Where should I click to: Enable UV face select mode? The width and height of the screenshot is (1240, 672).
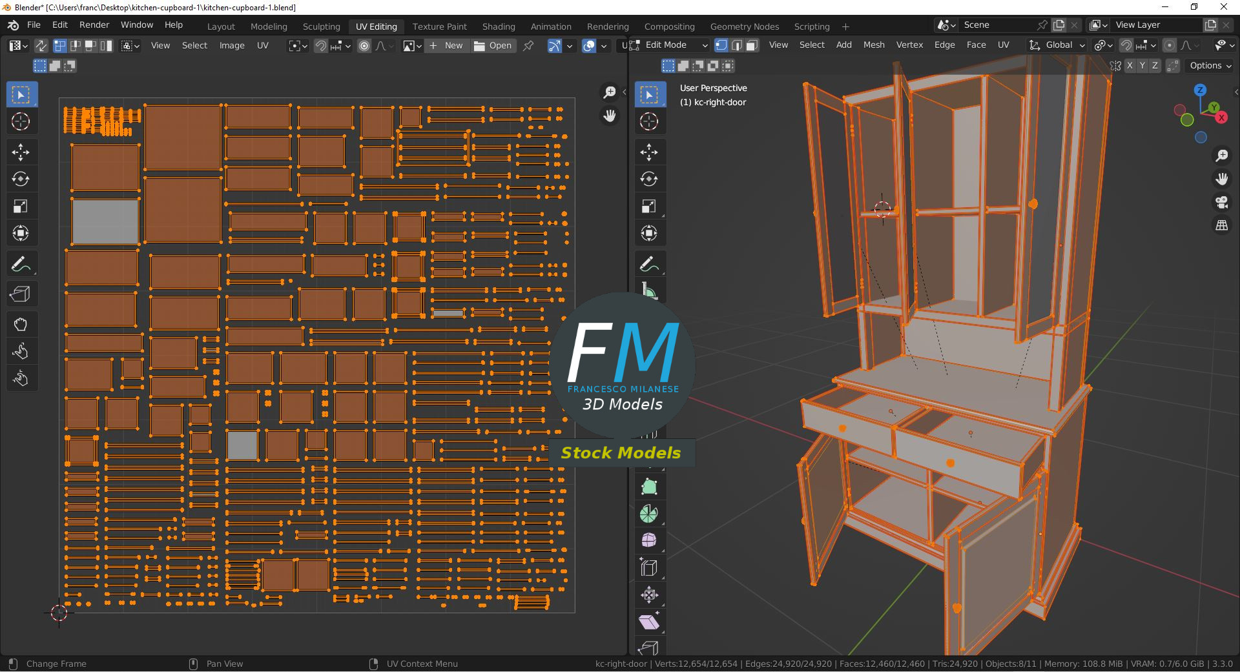tap(90, 45)
